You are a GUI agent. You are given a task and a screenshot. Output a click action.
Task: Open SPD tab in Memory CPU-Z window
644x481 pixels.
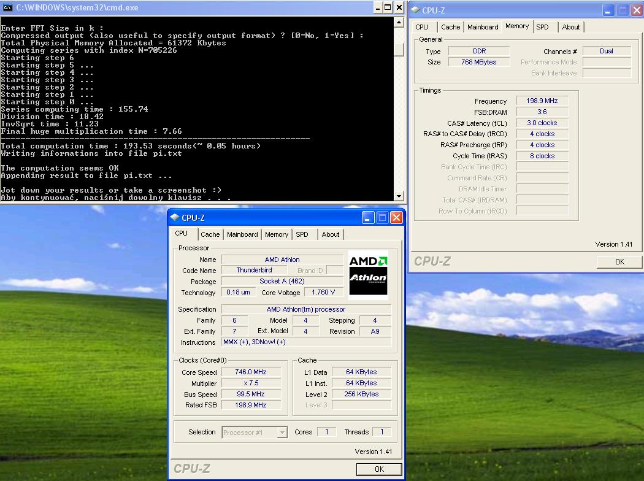click(542, 27)
